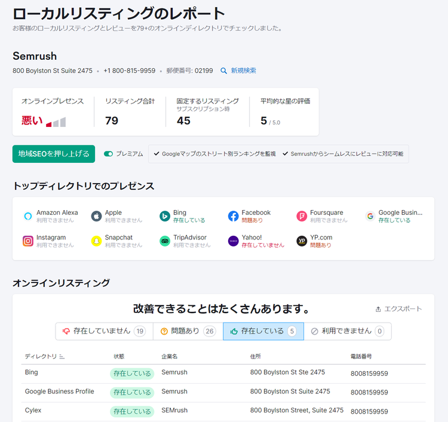The height and width of the screenshot is (422, 448).
Task: Click the 郵便番号: 02199 text
Action: 190,71
